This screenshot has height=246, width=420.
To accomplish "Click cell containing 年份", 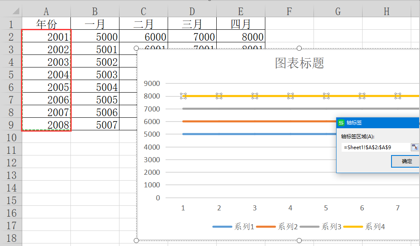I will click(x=47, y=24).
